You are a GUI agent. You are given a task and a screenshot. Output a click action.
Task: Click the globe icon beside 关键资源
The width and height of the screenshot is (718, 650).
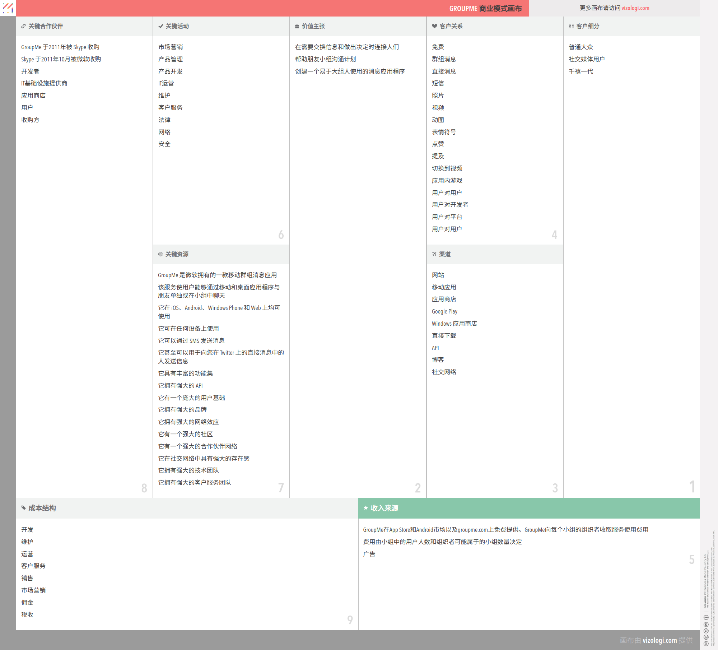(160, 254)
